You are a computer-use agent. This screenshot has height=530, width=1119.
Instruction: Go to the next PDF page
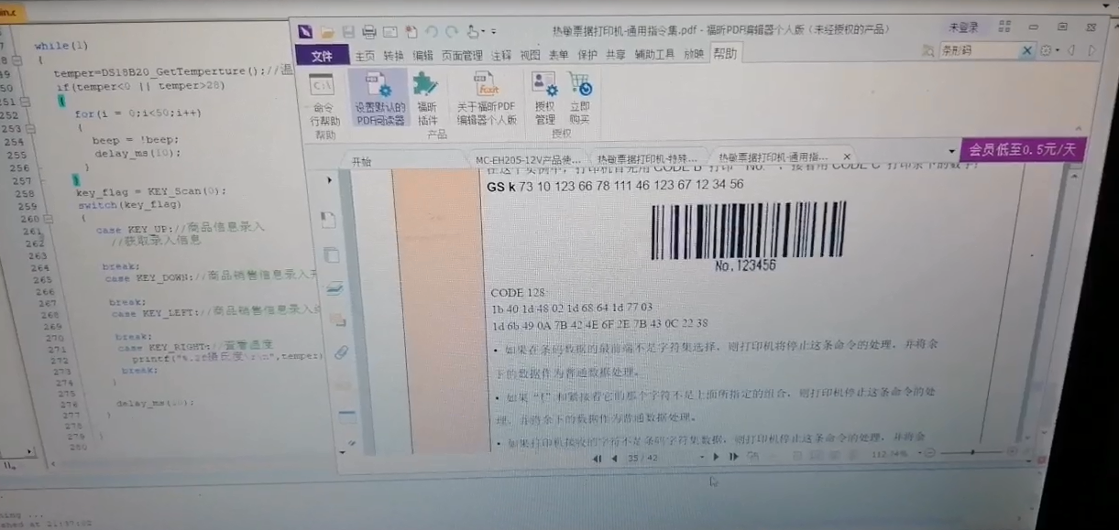coord(717,457)
